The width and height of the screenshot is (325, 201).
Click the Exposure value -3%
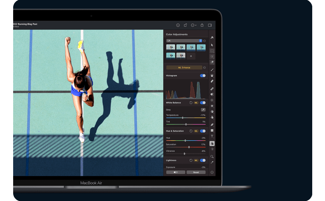(203, 167)
